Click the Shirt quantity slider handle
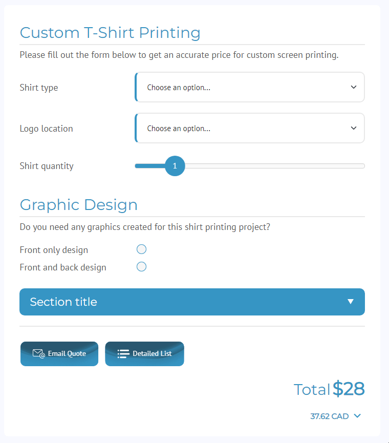 pyautogui.click(x=175, y=166)
